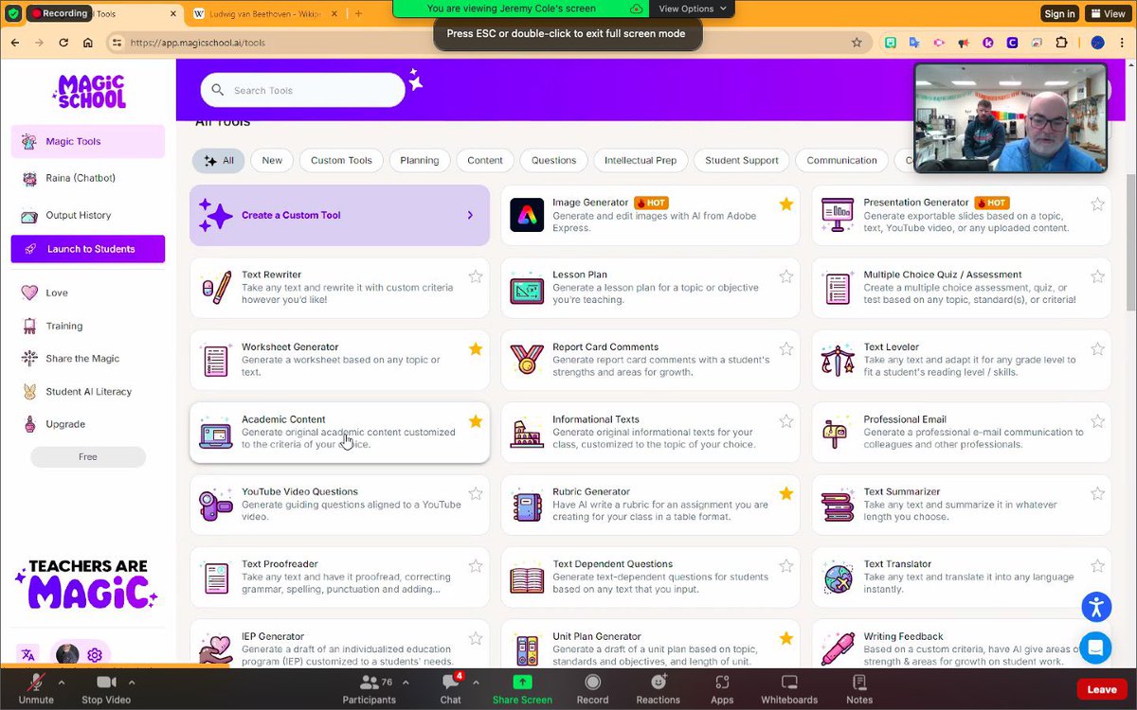Screen dimensions: 1137x710
Task: Expand the Create a Custom Tool chevron
Action: [x=470, y=215]
